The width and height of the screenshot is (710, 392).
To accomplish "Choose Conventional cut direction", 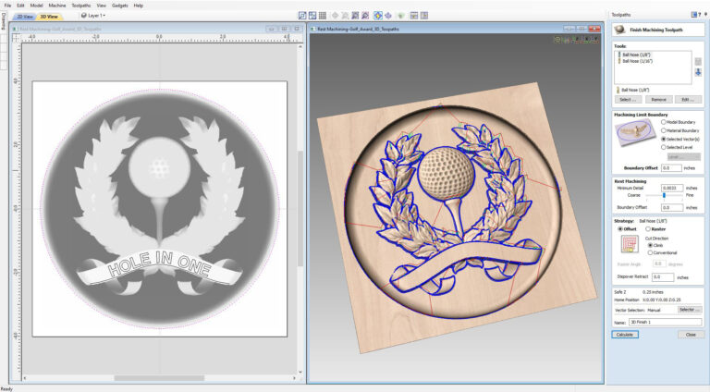I will pos(650,252).
